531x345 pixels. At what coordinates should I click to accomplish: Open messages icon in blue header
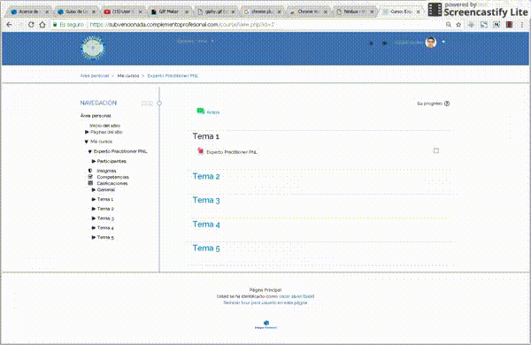384,43
